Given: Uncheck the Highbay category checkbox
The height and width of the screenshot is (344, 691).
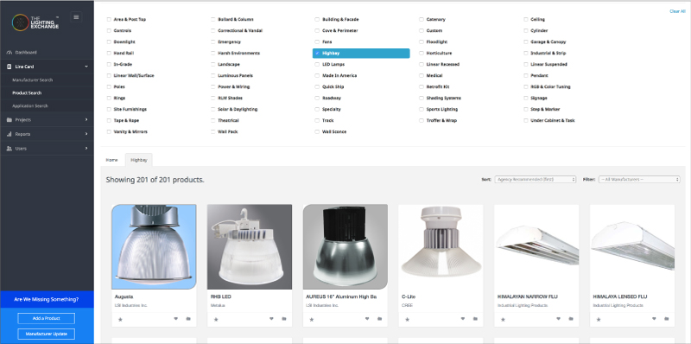Looking at the screenshot, I should point(317,53).
